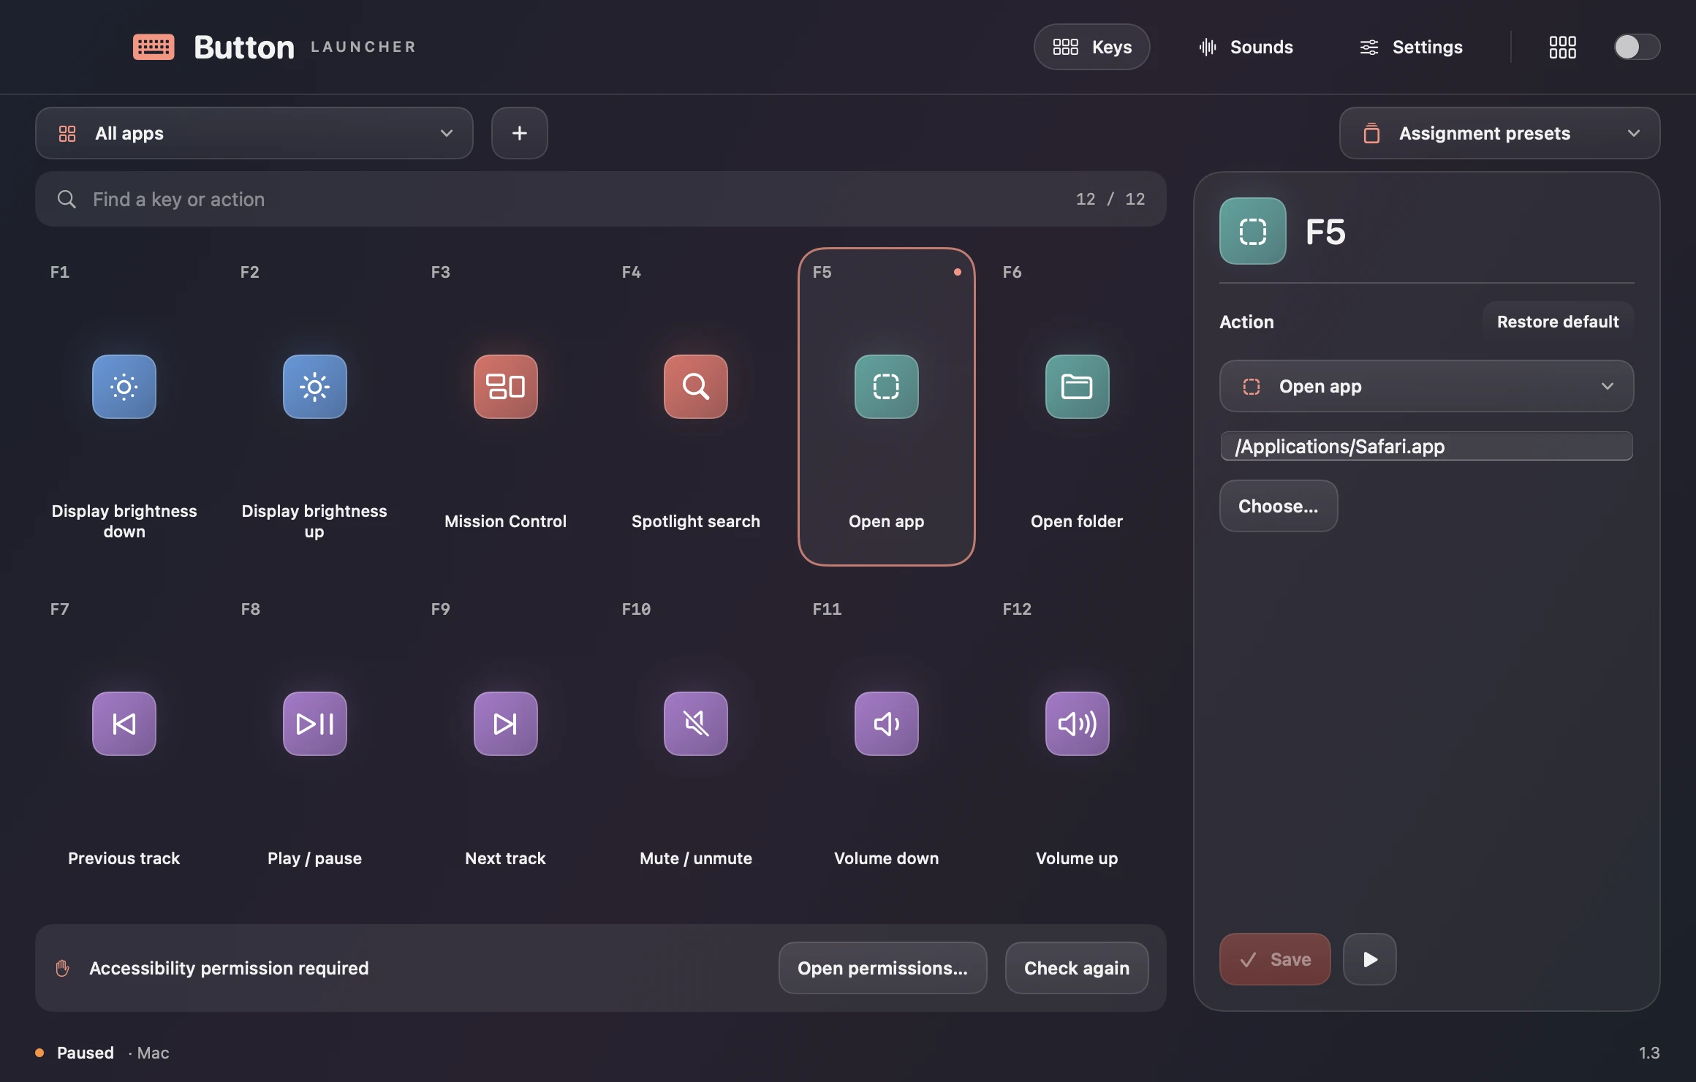Select the F10 Mute / unmute key icon
The image size is (1696, 1082).
pyautogui.click(x=696, y=724)
